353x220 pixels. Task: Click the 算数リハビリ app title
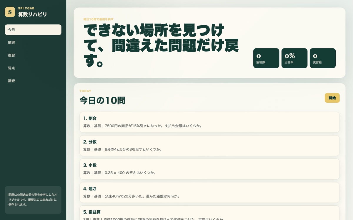pos(33,14)
